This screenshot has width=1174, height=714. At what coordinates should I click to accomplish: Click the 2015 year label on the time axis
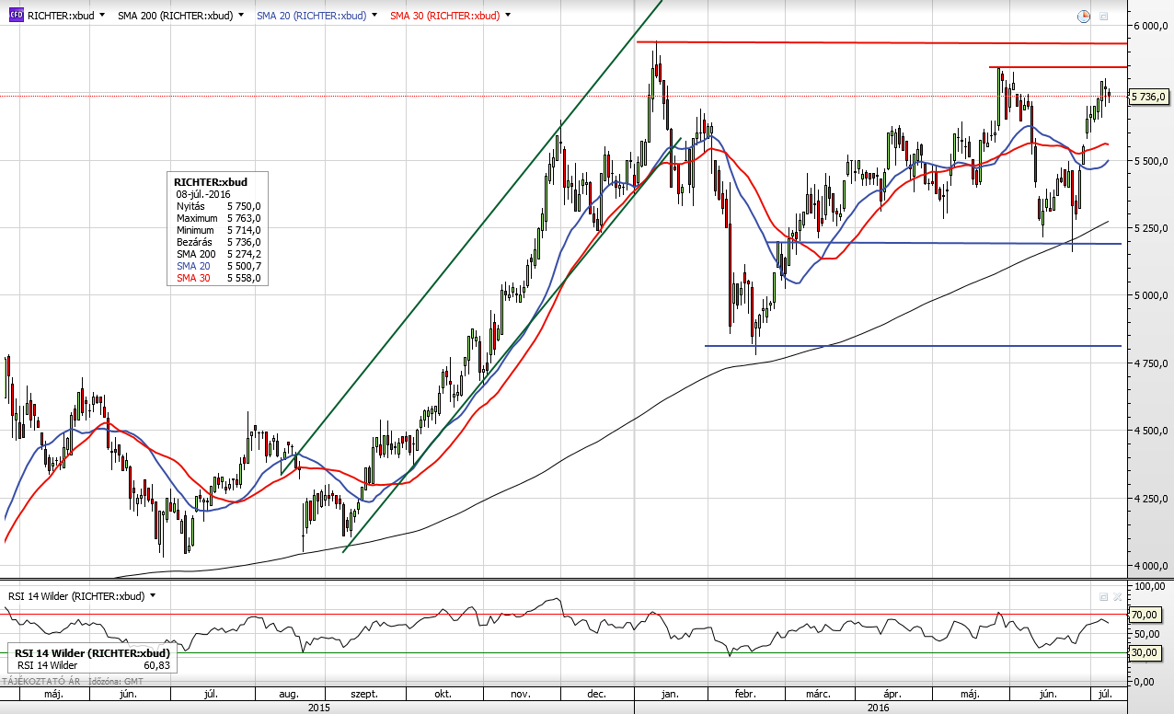coord(318,708)
